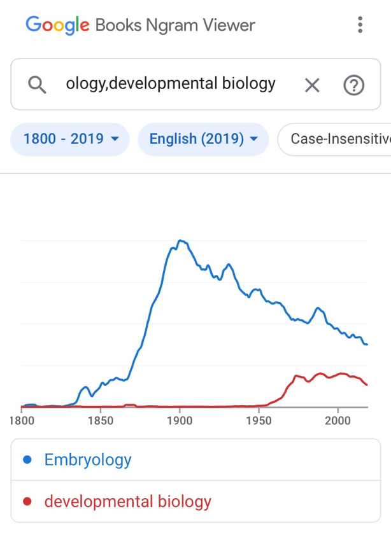Viewport: 391px width, 542px height.
Task: Click the red developmental biology legend dot
Action: pos(27,501)
